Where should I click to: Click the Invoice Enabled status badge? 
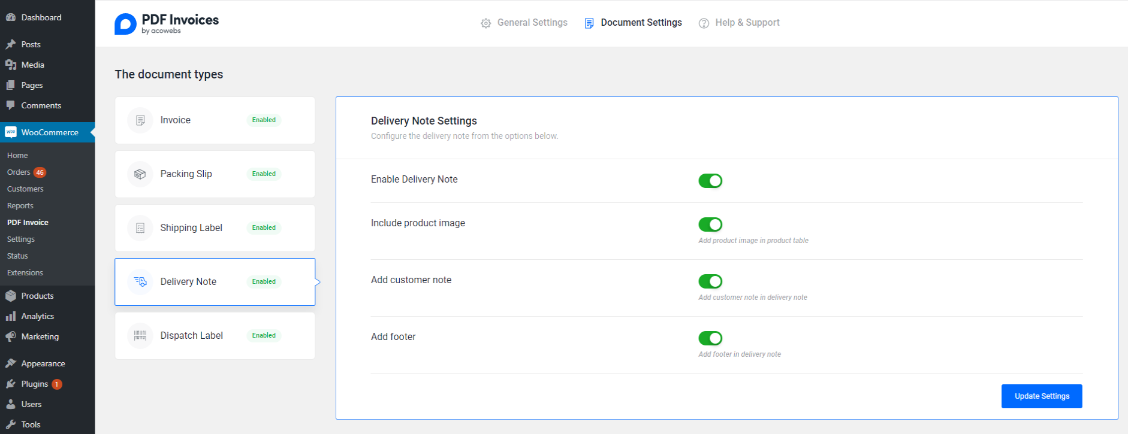(264, 120)
